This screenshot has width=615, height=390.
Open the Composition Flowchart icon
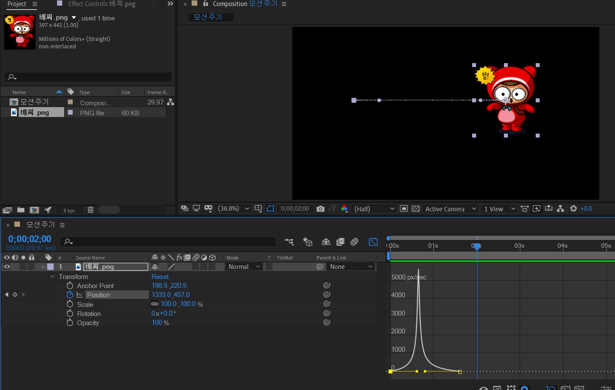point(561,208)
